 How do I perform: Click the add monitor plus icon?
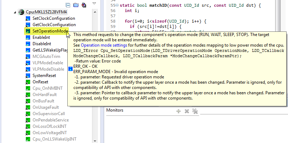tap(179, 111)
